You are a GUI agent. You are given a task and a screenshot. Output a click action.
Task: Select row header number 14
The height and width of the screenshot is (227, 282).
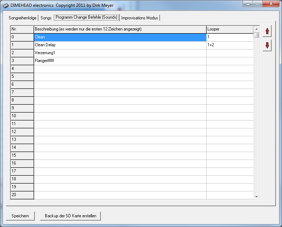22,148
